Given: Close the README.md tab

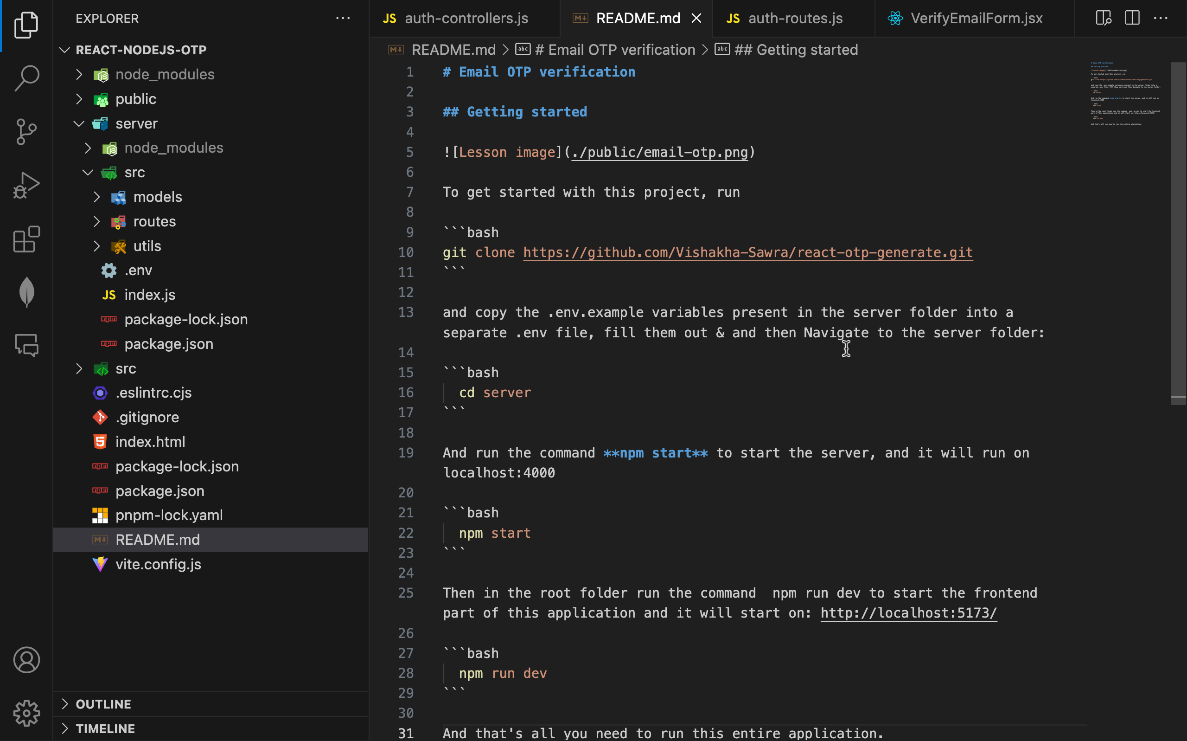Looking at the screenshot, I should click(696, 19).
